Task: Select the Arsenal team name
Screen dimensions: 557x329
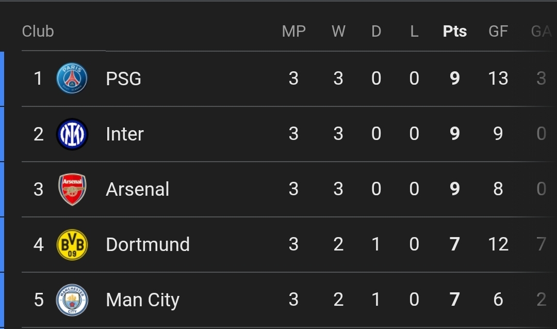Action: point(138,189)
